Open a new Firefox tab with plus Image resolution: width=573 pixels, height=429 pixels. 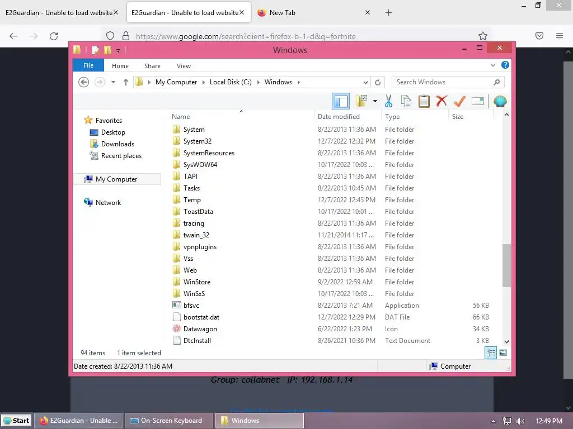[x=388, y=13]
